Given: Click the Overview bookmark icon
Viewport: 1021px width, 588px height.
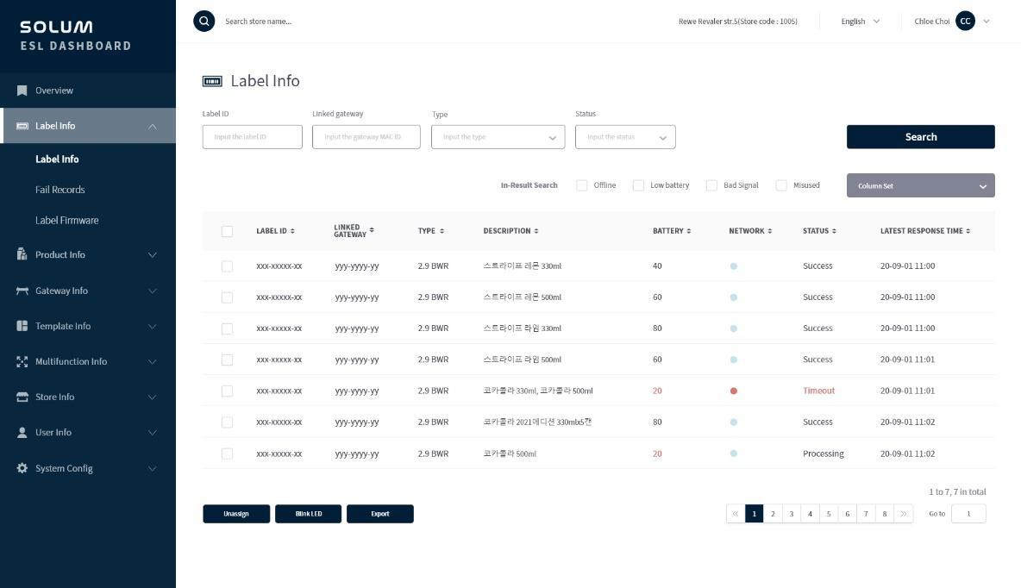Looking at the screenshot, I should click(x=22, y=91).
